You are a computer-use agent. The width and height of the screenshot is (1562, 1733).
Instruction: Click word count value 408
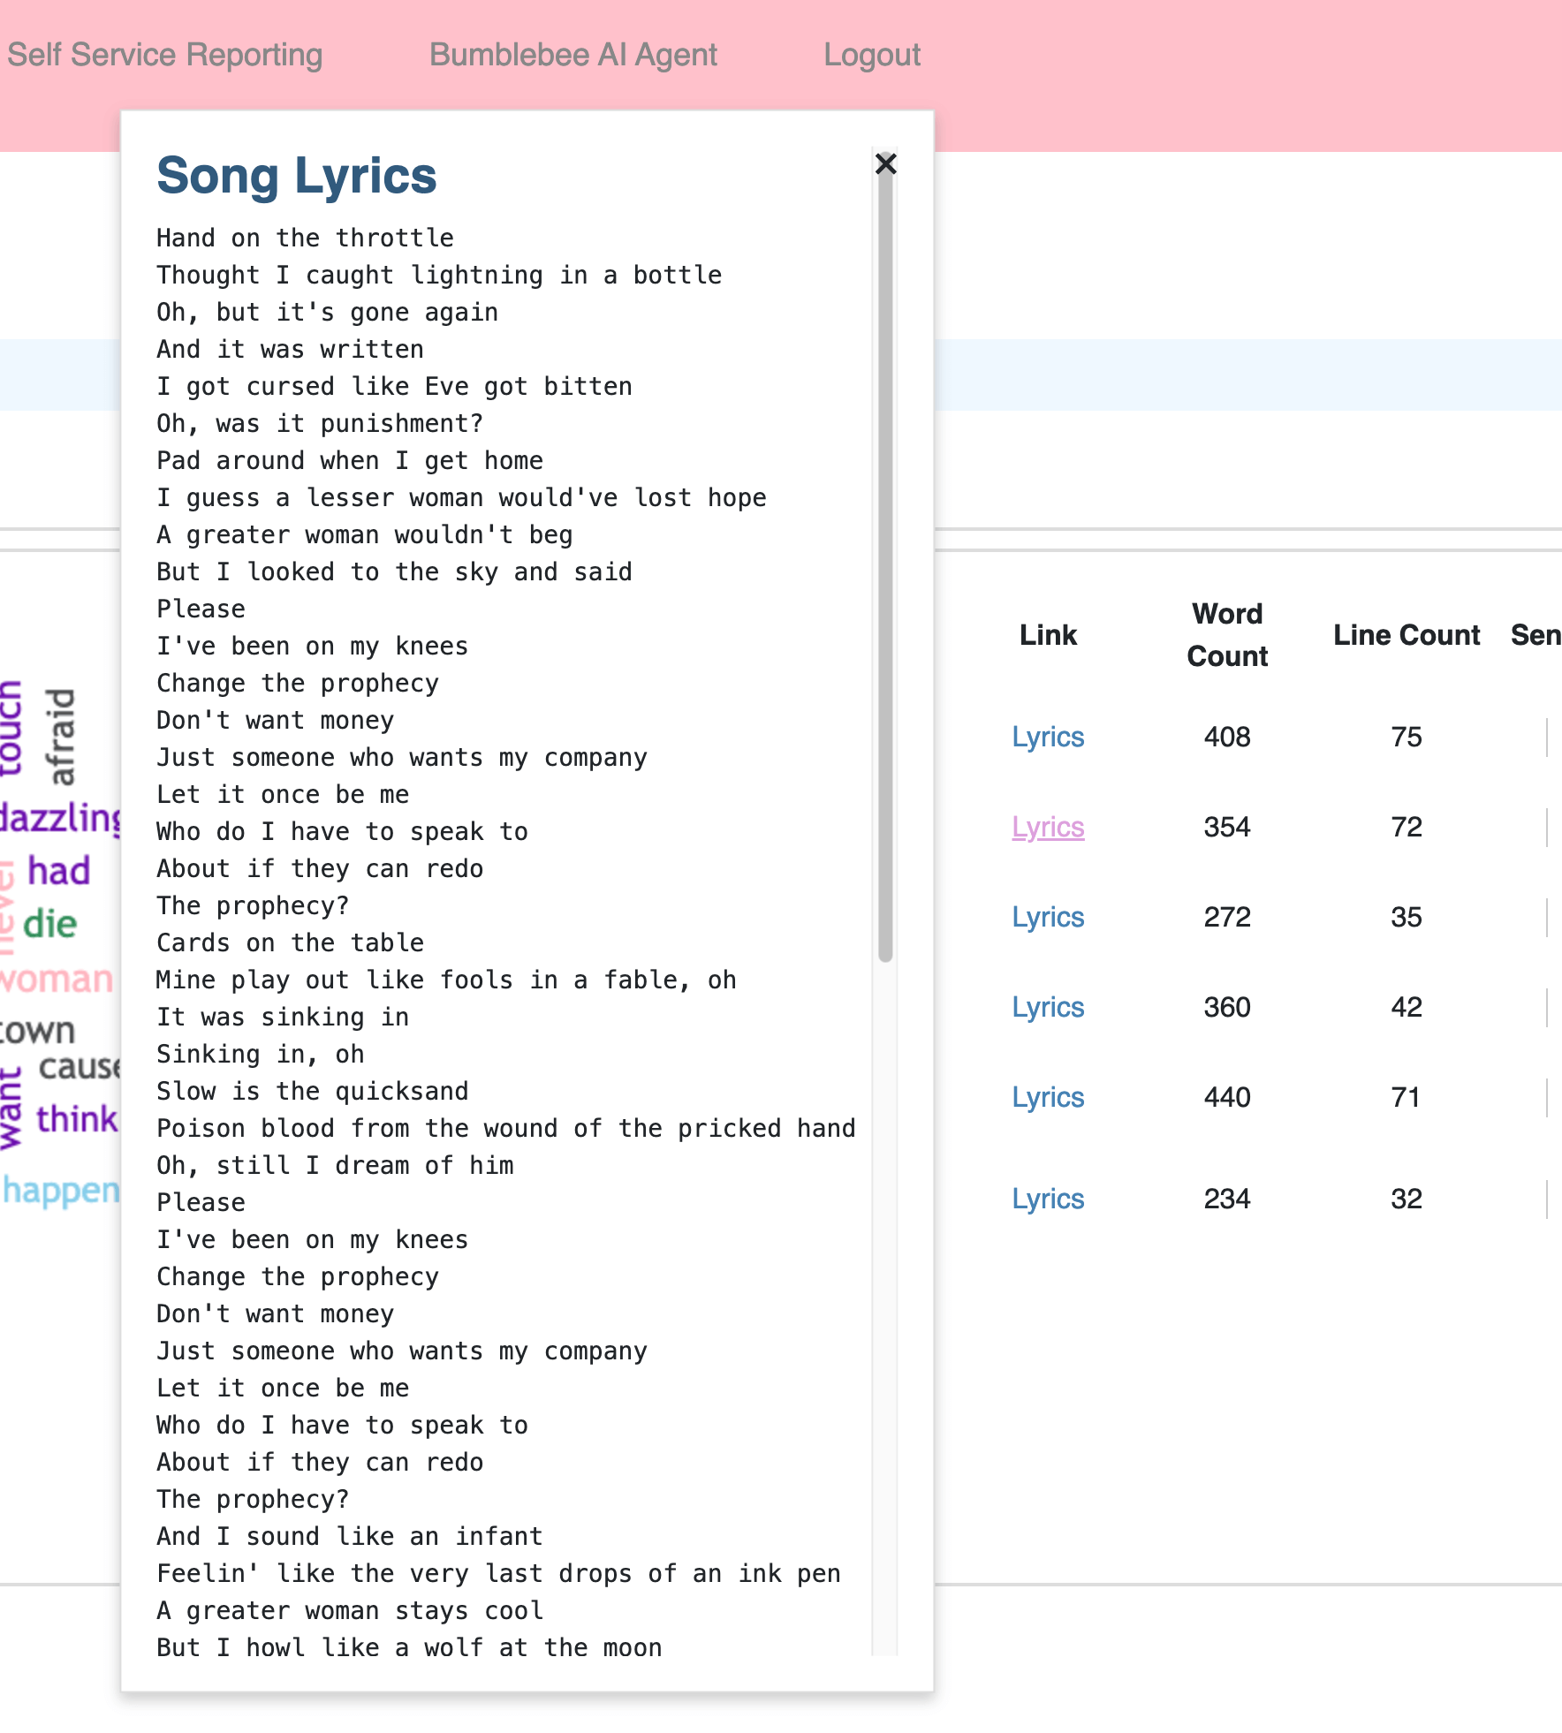[x=1227, y=737]
